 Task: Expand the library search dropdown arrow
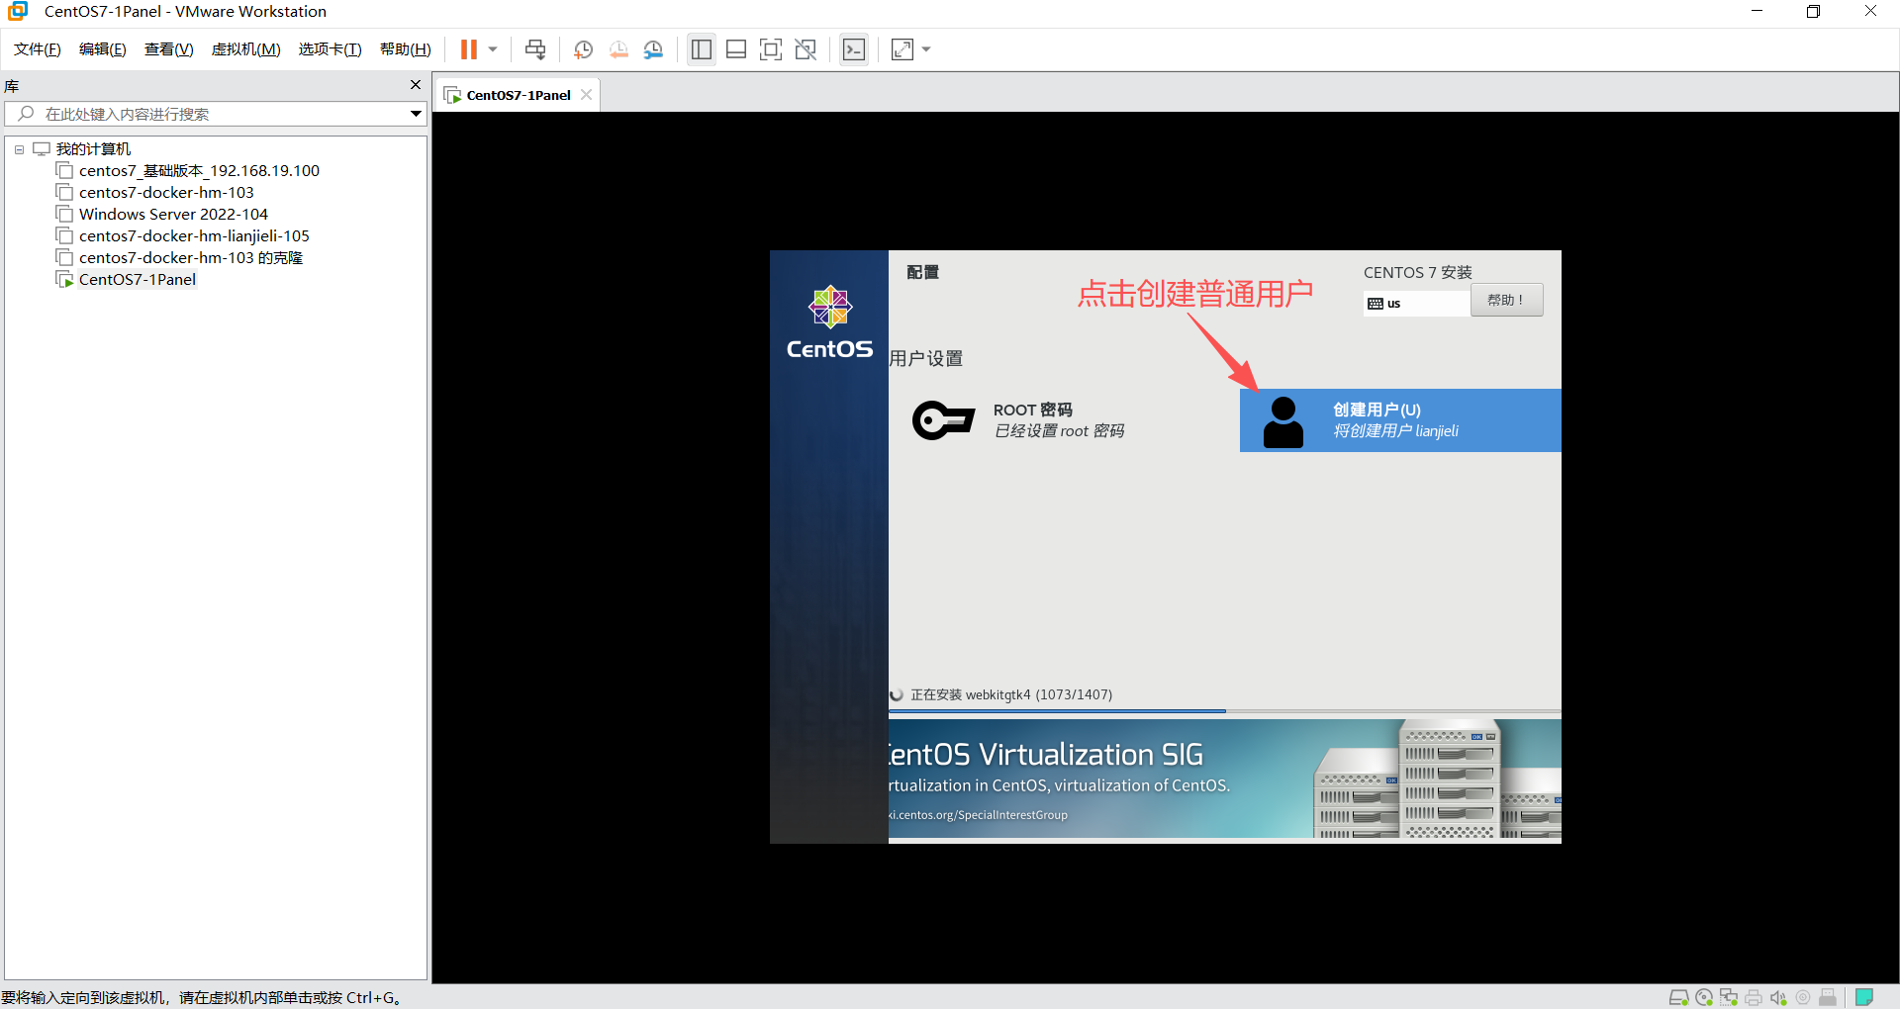(417, 114)
